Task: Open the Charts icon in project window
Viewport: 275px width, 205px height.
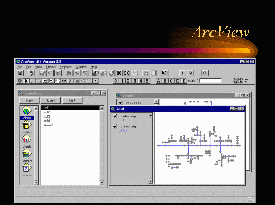Action: click(27, 140)
